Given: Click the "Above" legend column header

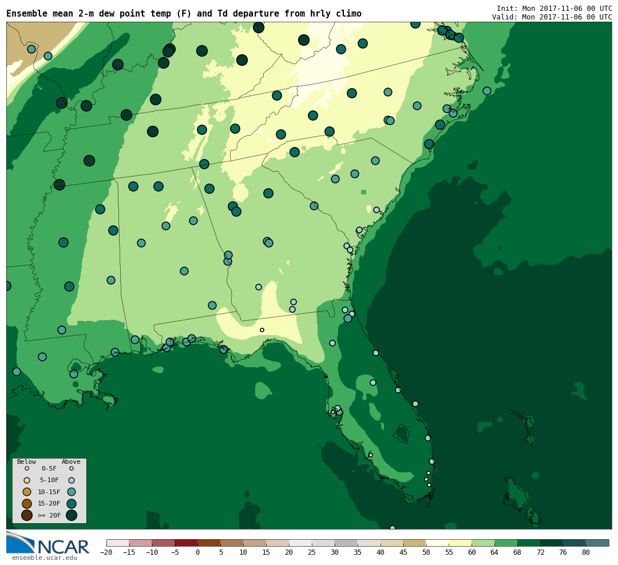Looking at the screenshot, I should pyautogui.click(x=71, y=461).
